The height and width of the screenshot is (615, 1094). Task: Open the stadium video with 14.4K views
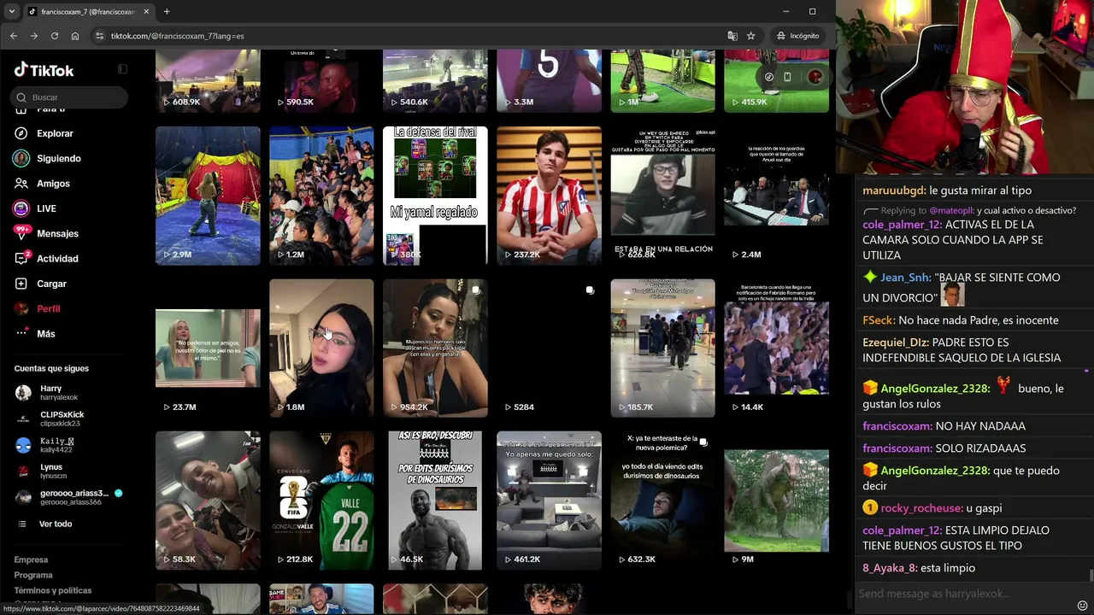(x=776, y=348)
